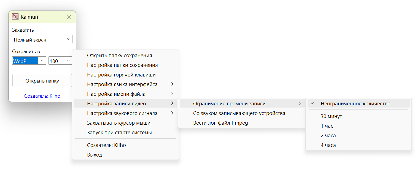Close the Kalmuri window
Viewport: 415px width, 170px height.
tap(69, 17)
